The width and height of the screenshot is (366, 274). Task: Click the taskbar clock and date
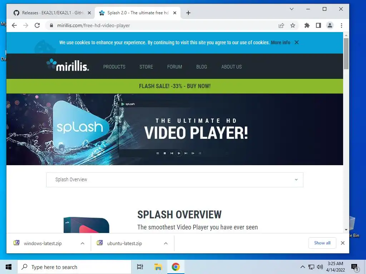(x=335, y=267)
